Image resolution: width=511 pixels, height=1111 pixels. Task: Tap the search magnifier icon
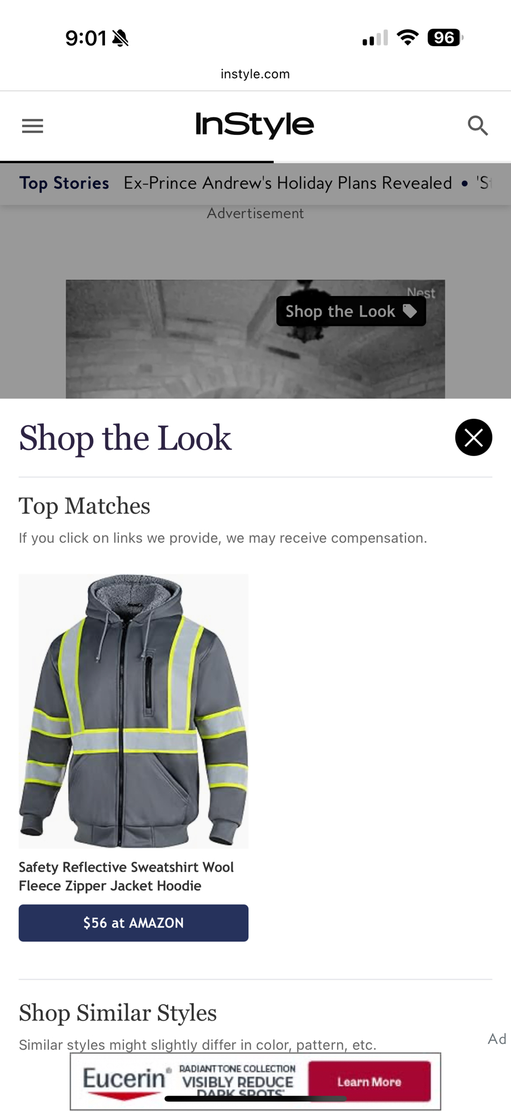(x=478, y=126)
